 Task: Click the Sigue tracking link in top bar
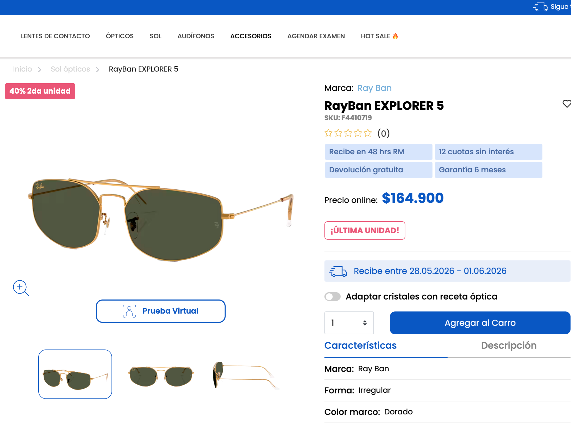tap(561, 7)
